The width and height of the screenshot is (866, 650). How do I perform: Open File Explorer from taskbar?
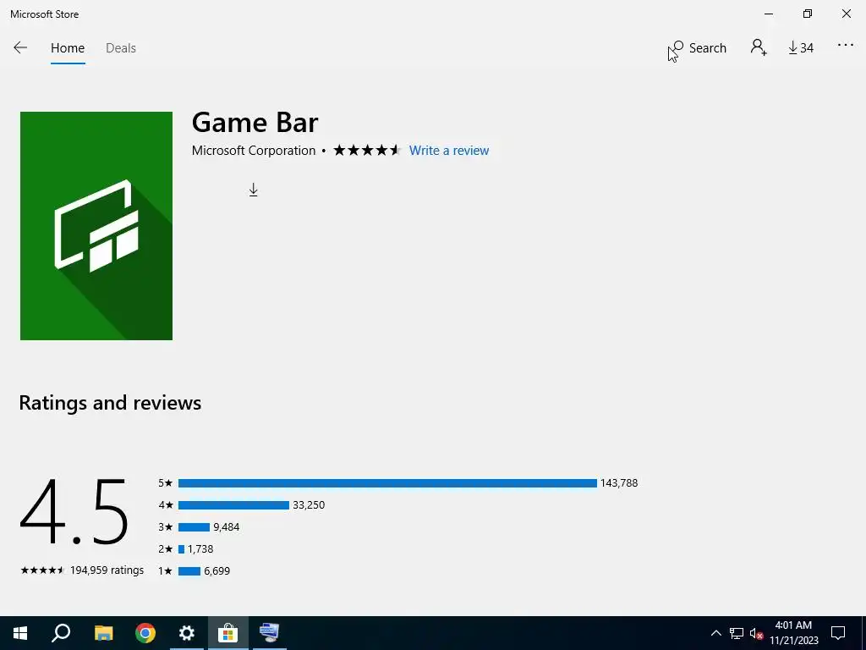point(103,633)
